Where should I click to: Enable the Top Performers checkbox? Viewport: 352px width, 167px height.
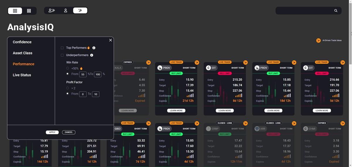pyautogui.click(x=62, y=48)
